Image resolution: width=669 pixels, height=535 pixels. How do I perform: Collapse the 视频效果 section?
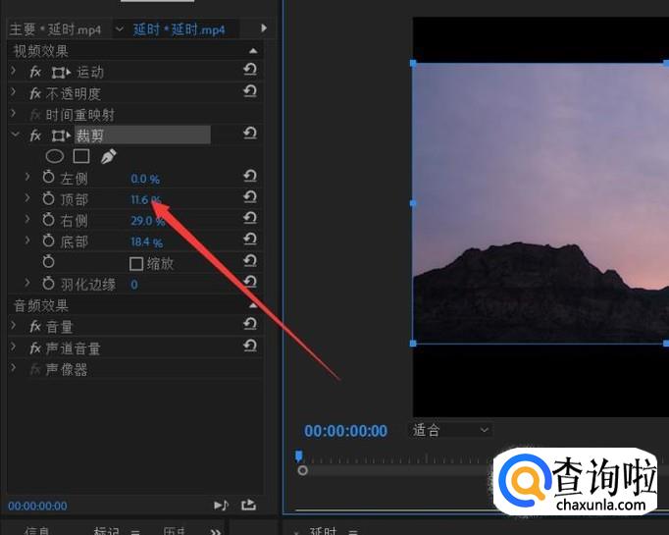(253, 51)
